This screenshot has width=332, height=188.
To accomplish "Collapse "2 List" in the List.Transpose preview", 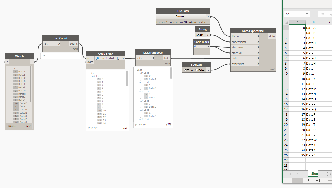I will [140, 92].
